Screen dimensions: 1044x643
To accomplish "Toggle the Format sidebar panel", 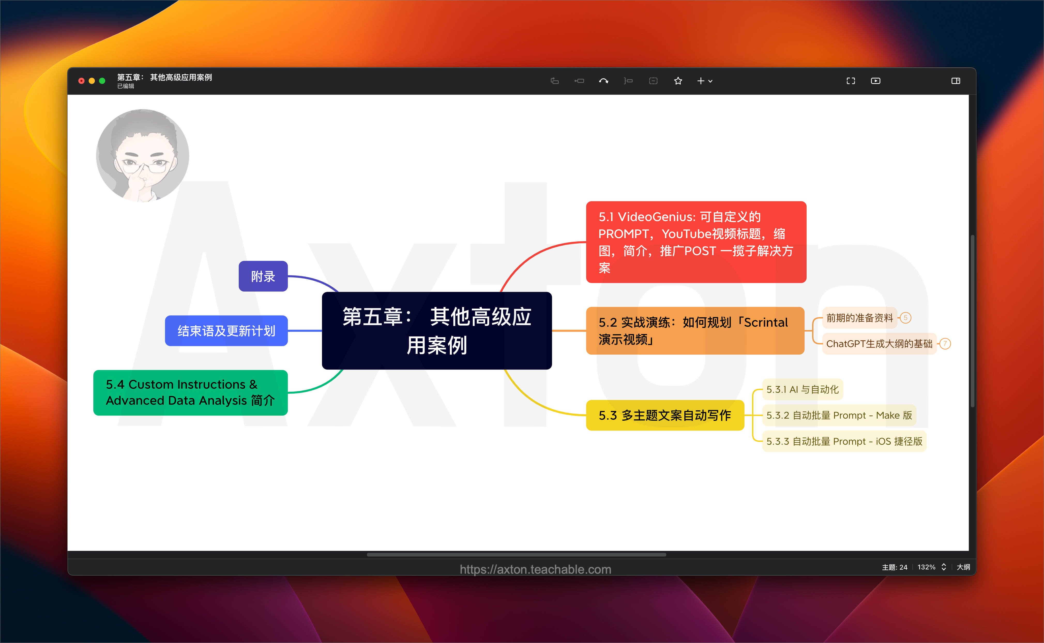I will [x=956, y=81].
